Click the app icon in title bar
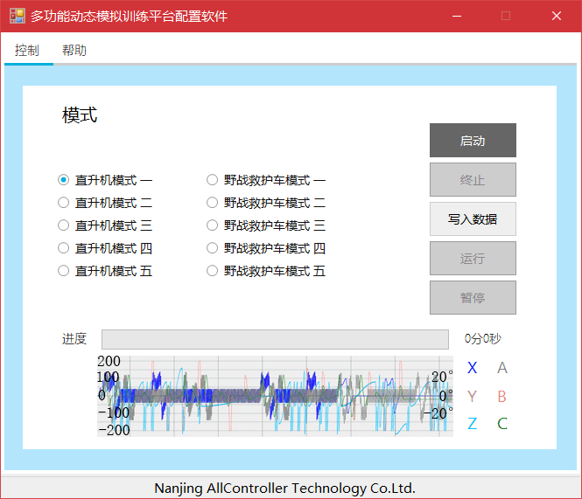The height and width of the screenshot is (499, 582). pos(17,16)
